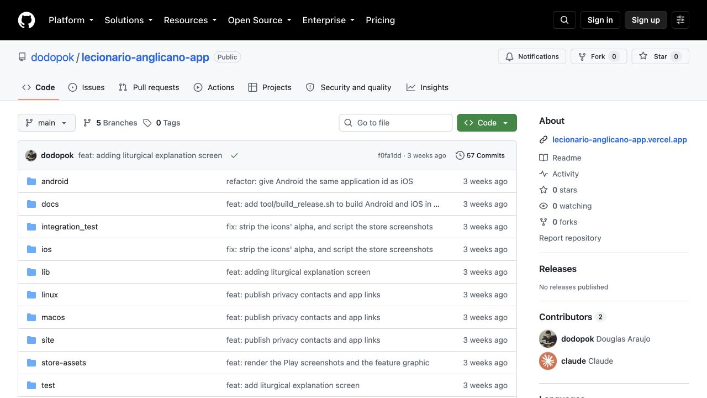Click dodopok's avatar under Contributors
Viewport: 707px width, 398px height.
548,339
